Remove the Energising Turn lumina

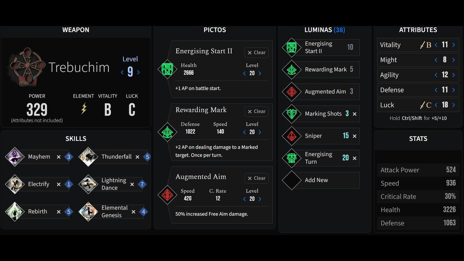355,158
